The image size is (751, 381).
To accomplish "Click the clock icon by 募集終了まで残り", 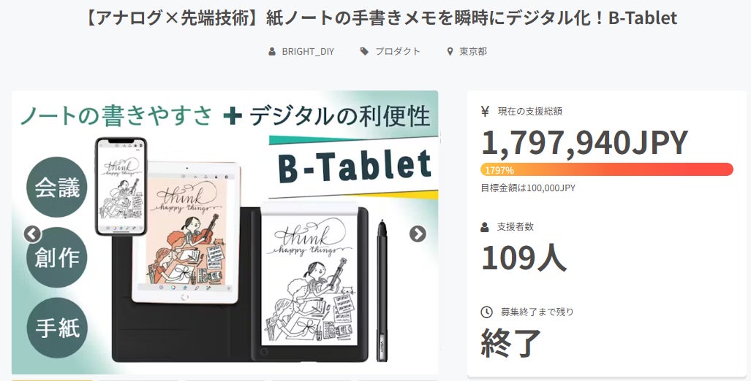I will [x=486, y=312].
